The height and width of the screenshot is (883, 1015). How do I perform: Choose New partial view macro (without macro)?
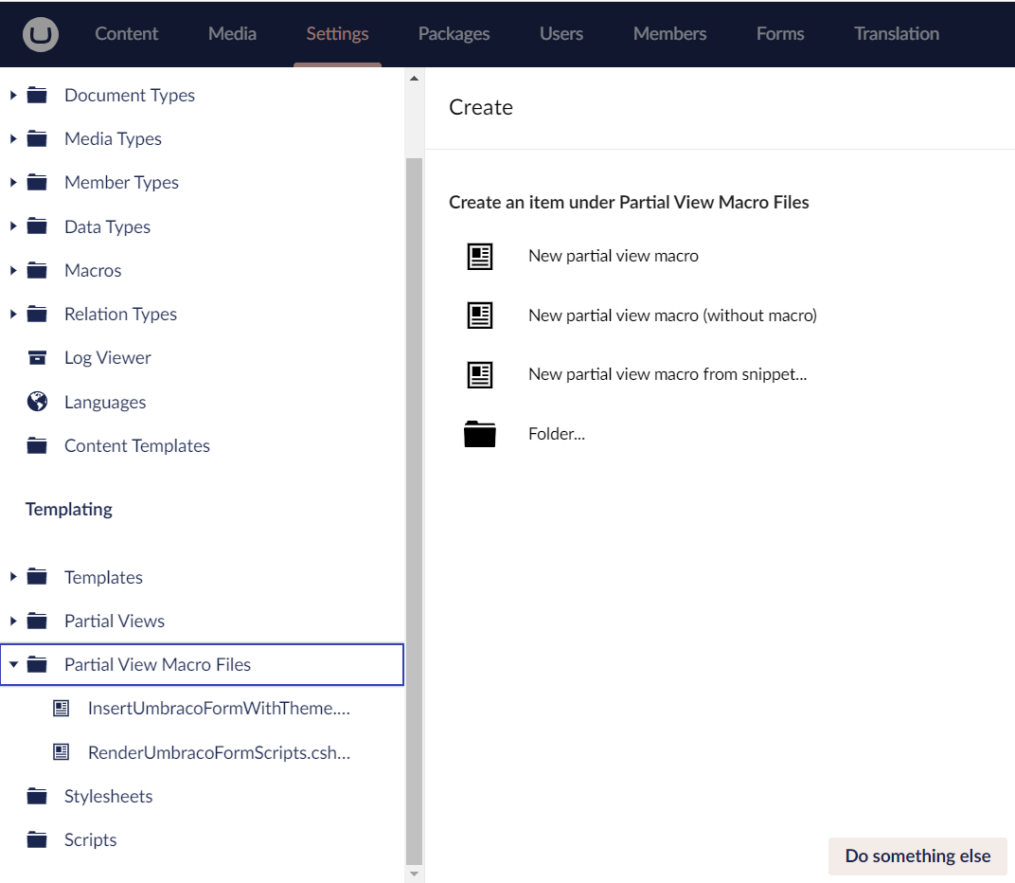click(x=671, y=315)
